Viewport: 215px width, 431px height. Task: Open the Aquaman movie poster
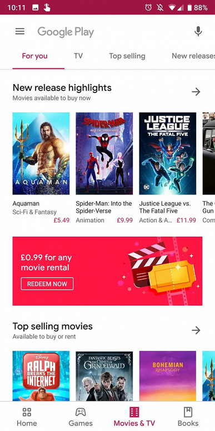[x=41, y=153]
